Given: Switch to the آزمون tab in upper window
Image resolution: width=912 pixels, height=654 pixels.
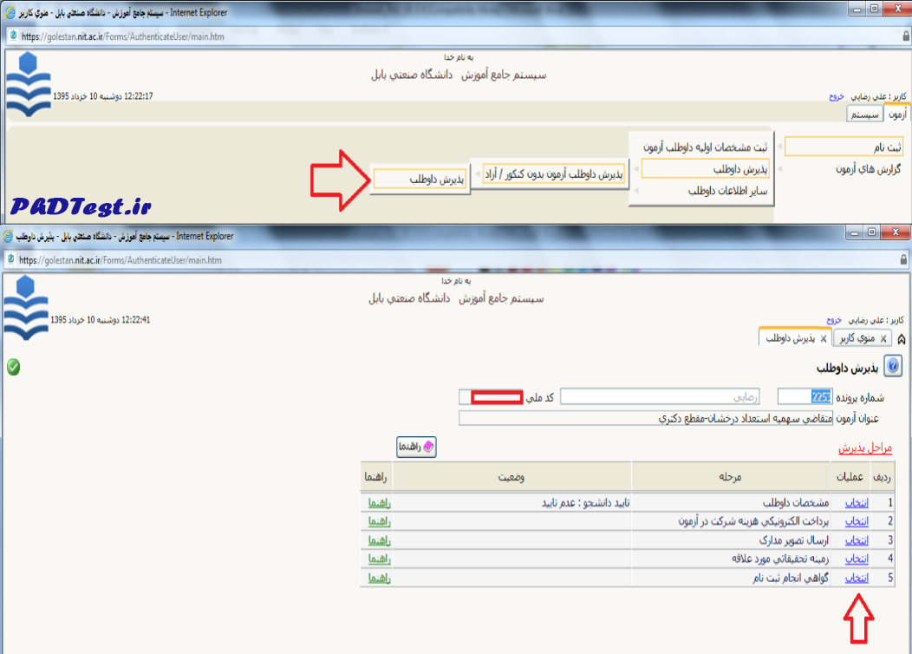Looking at the screenshot, I should (896, 114).
